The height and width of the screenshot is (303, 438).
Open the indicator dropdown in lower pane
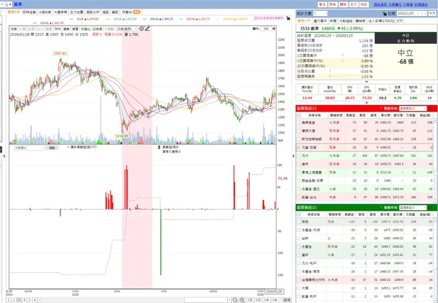click(x=30, y=148)
